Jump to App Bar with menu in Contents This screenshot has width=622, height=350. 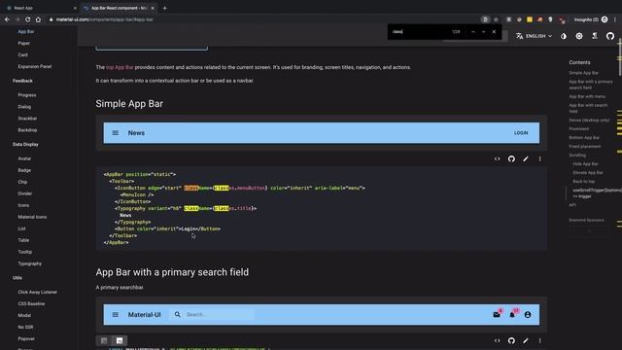pos(587,96)
